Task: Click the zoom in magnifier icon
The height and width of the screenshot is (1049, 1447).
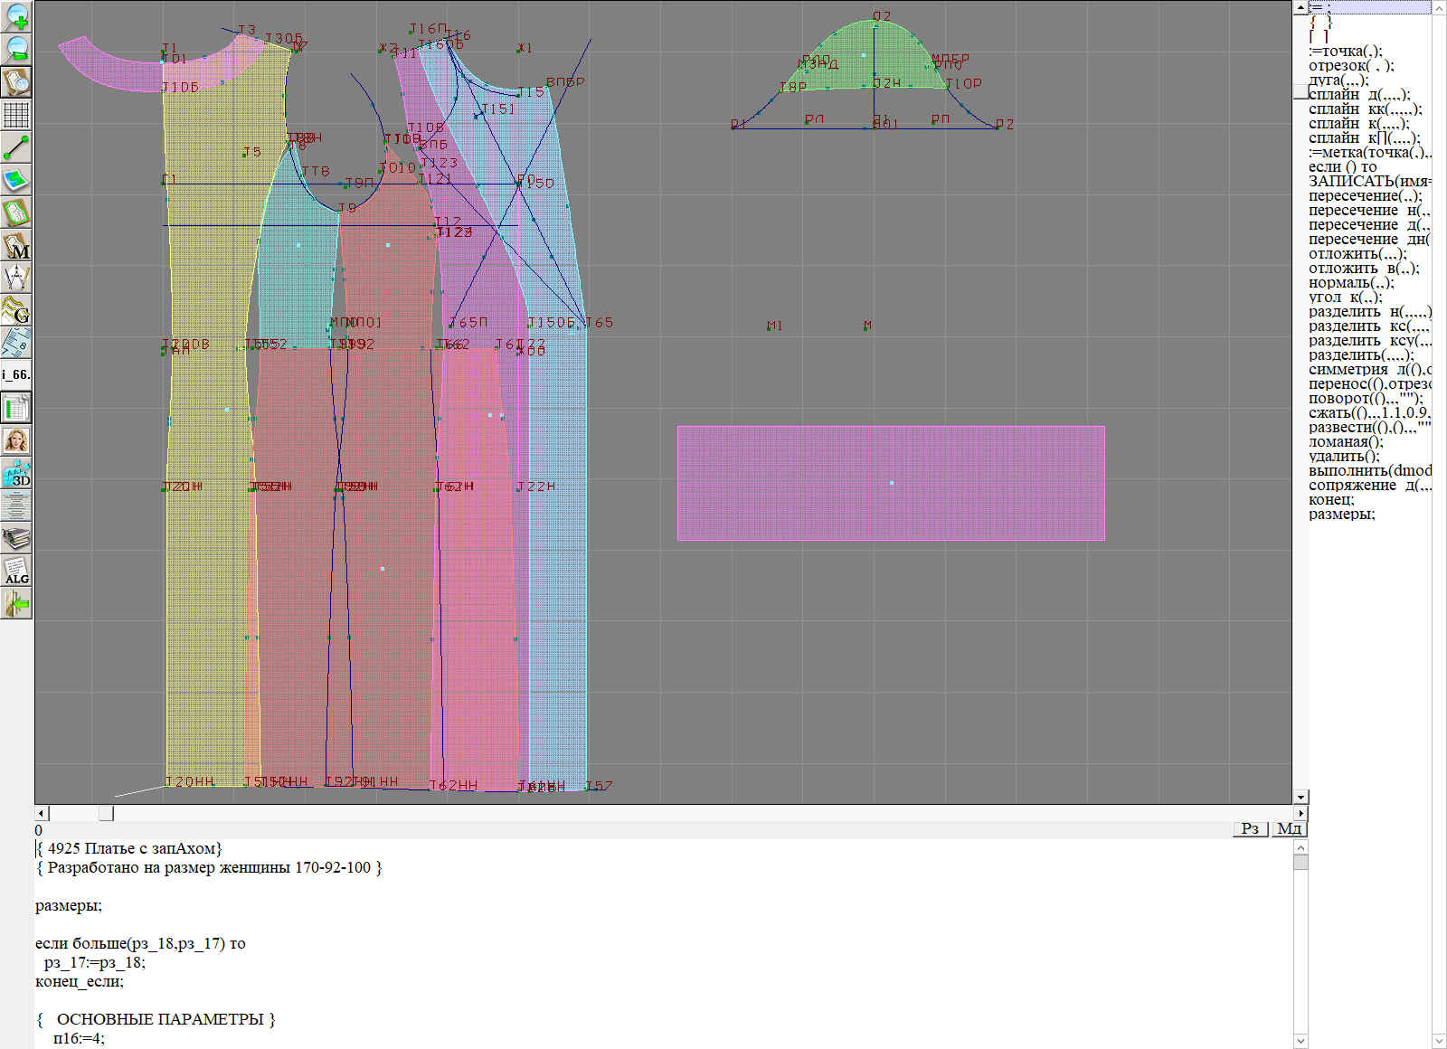Action: tap(16, 17)
